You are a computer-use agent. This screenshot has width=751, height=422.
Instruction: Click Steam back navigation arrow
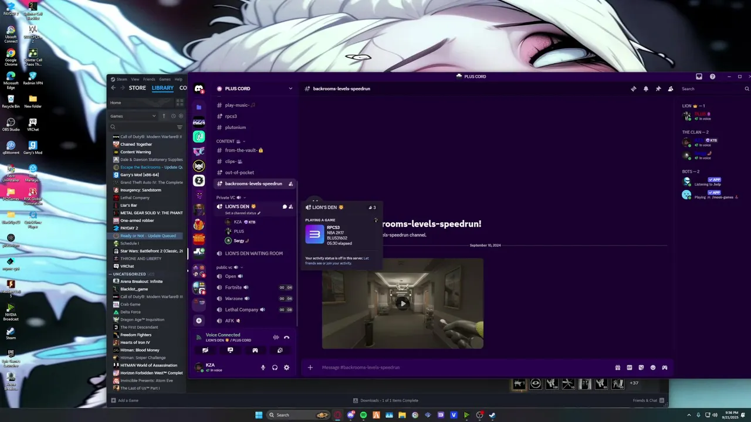[113, 88]
